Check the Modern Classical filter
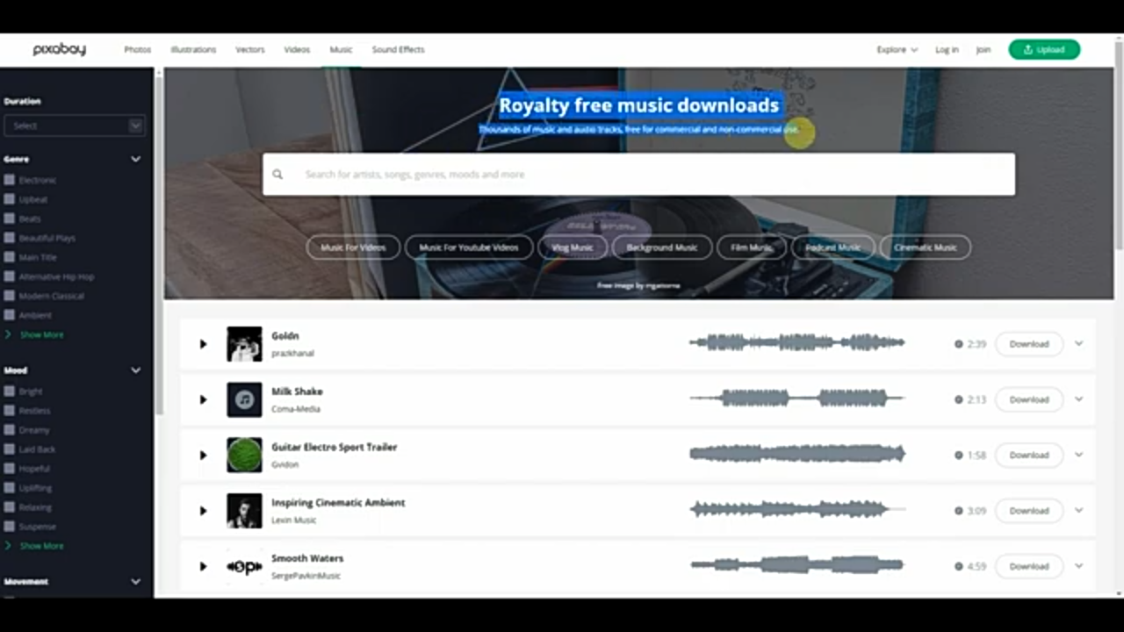 coord(10,296)
